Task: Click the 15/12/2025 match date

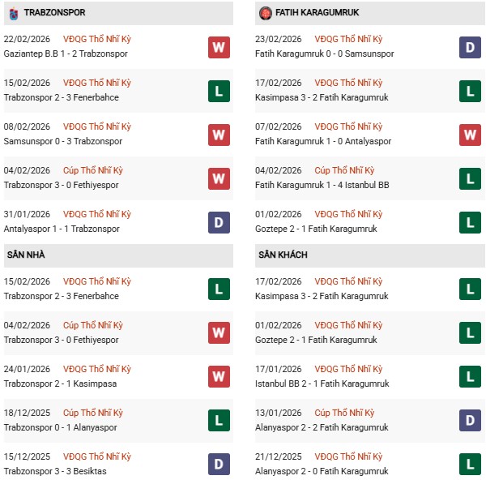Action: (x=27, y=456)
